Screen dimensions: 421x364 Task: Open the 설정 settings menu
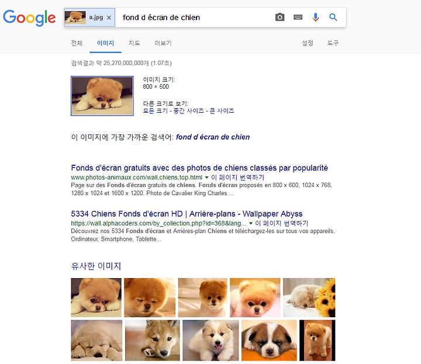tap(308, 43)
